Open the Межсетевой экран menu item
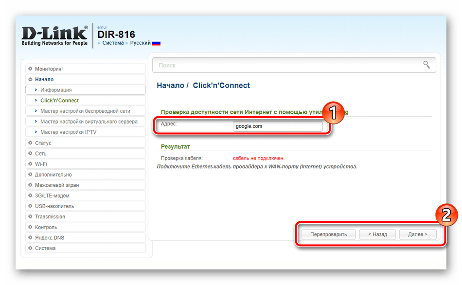462x285 pixels. pos(86,185)
